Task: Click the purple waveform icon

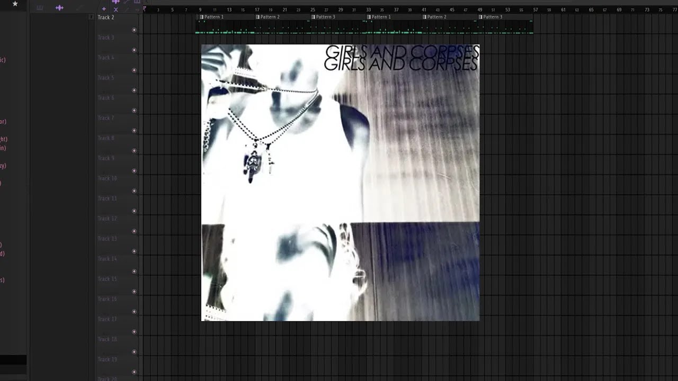Action: pyautogui.click(x=59, y=8)
